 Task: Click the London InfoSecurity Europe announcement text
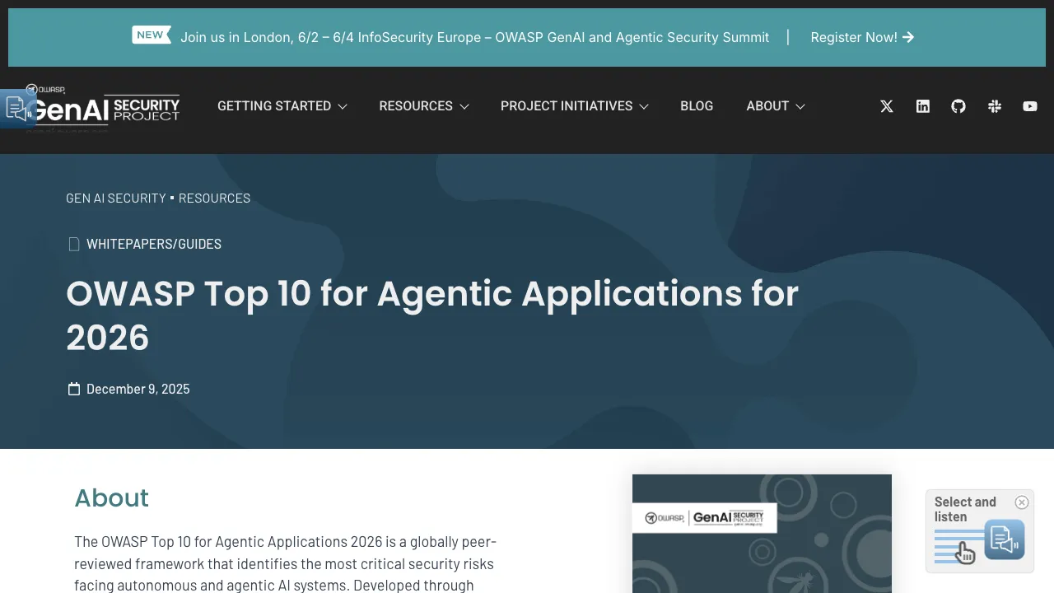tap(475, 37)
